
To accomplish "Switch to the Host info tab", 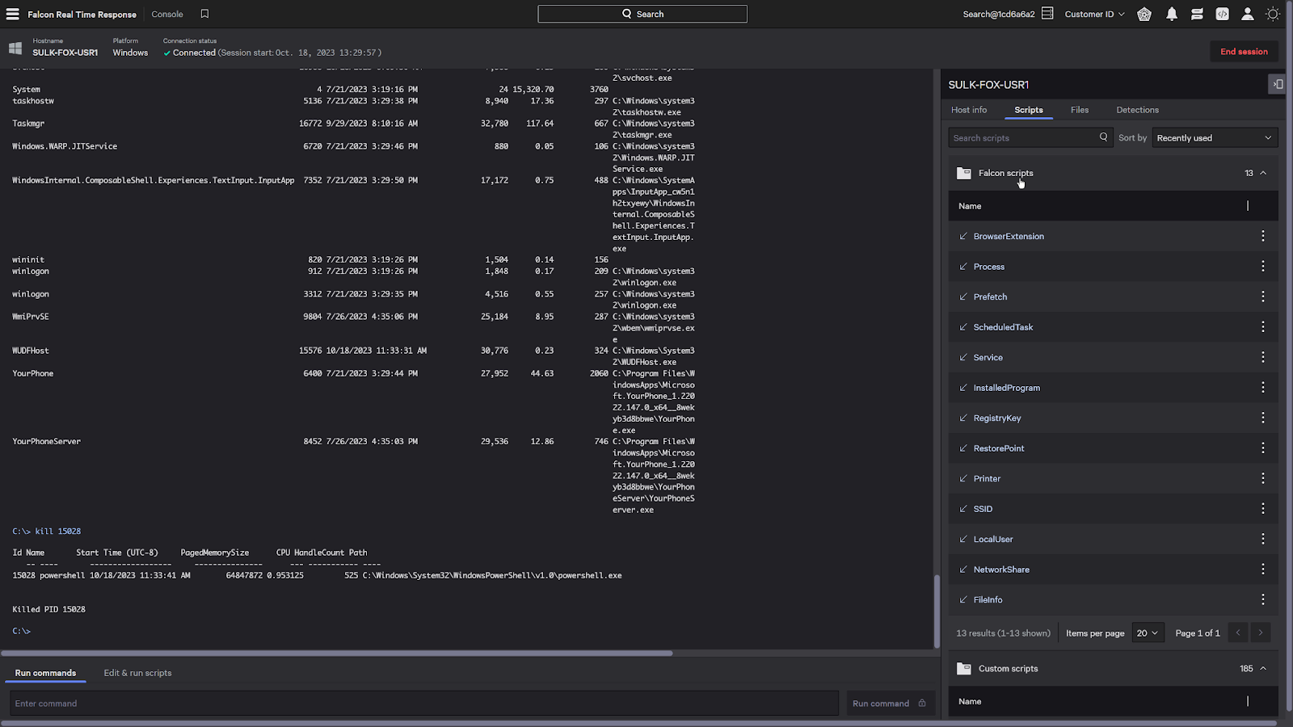I will (x=969, y=110).
